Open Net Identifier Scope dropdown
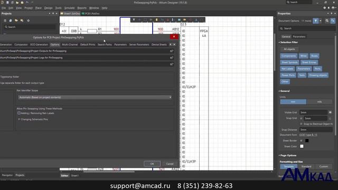 [x=95, y=97]
